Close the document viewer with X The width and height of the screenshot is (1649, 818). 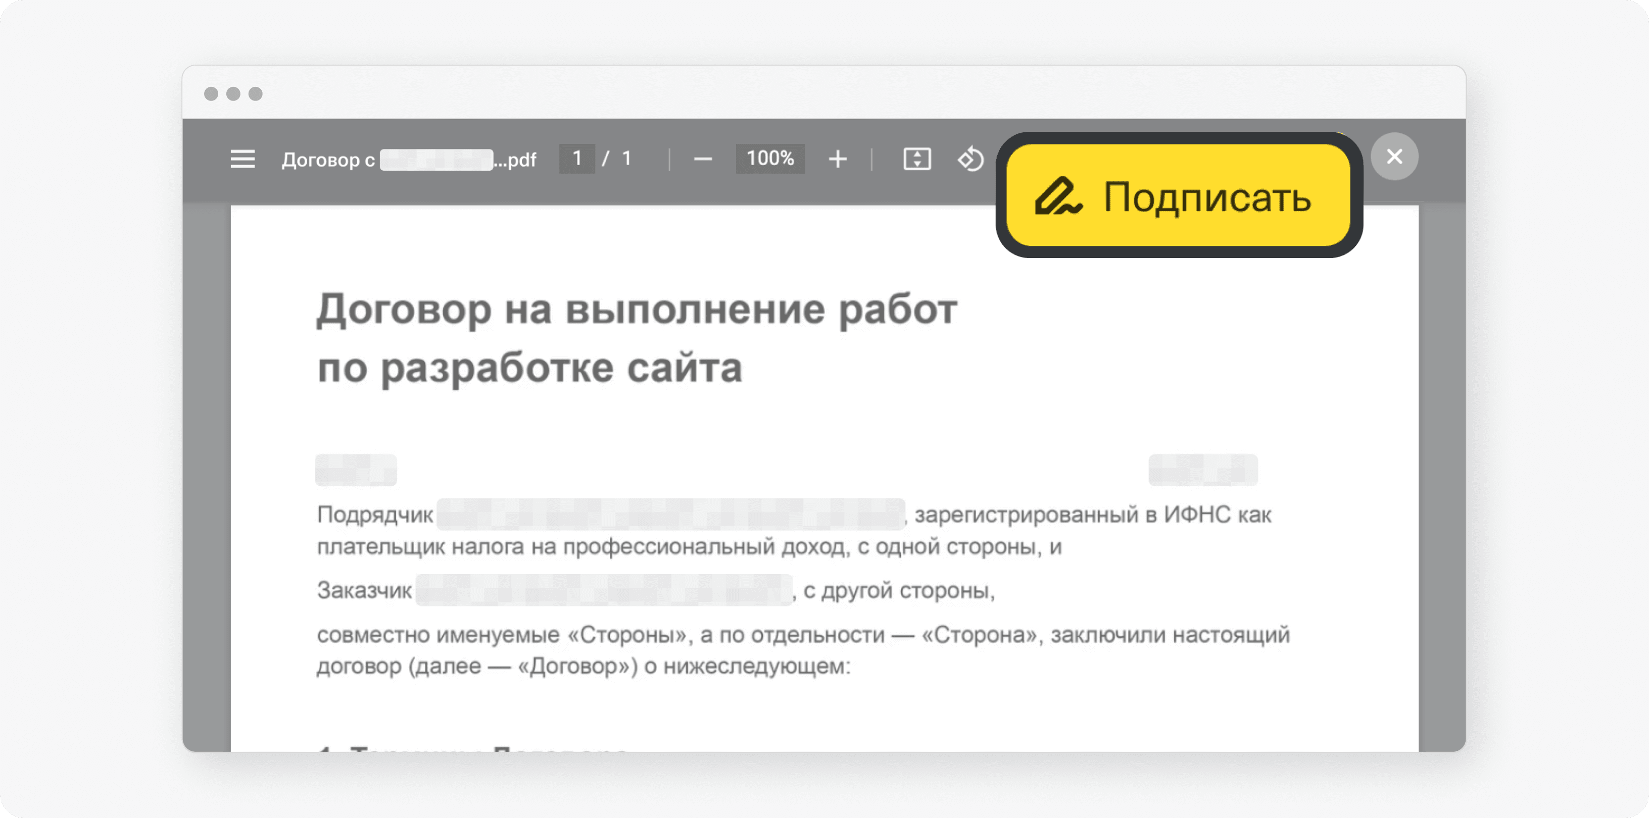(1394, 156)
